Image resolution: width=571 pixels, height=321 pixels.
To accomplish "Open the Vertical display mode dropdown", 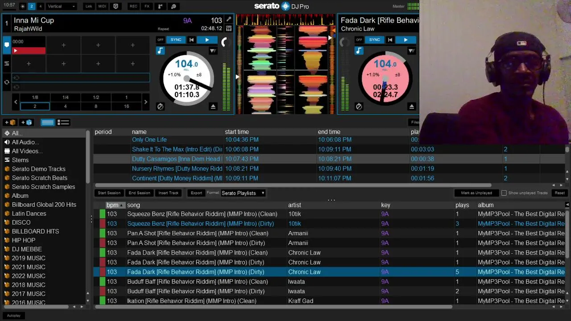I will (x=62, y=6).
